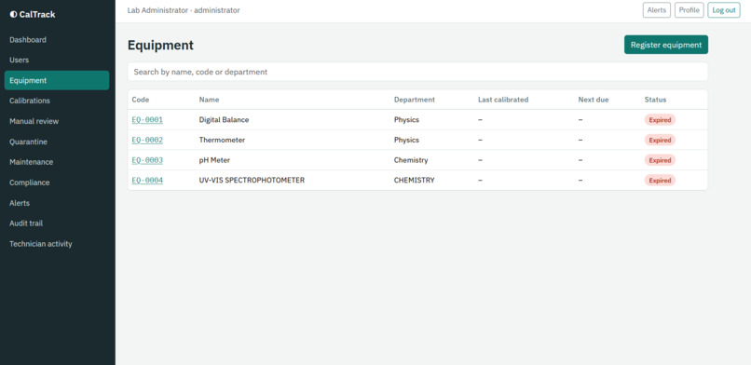Click the Name column header

pyautogui.click(x=209, y=100)
